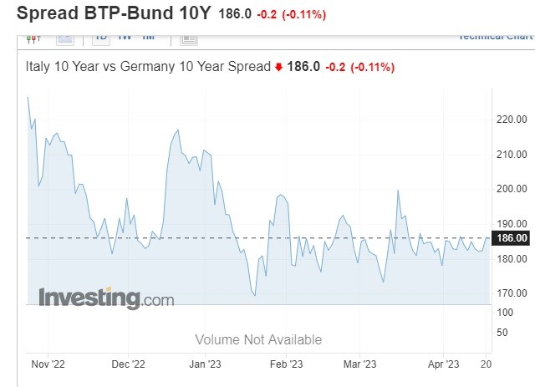Click the Feb '23 date label

[287, 364]
